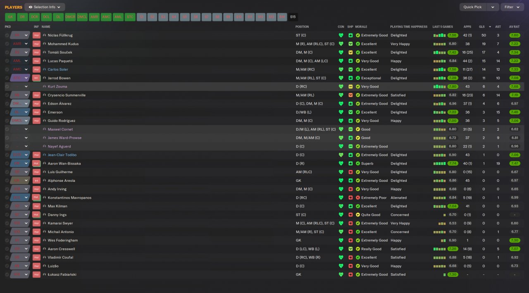Click the morale arrow icon for Jarrod Bowen
Viewport: 529px width, 293px height.
pos(358,78)
